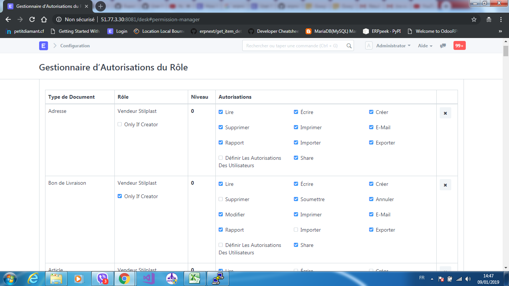Open the incognito indicator icon
The height and width of the screenshot is (286, 509).
tap(489, 19)
